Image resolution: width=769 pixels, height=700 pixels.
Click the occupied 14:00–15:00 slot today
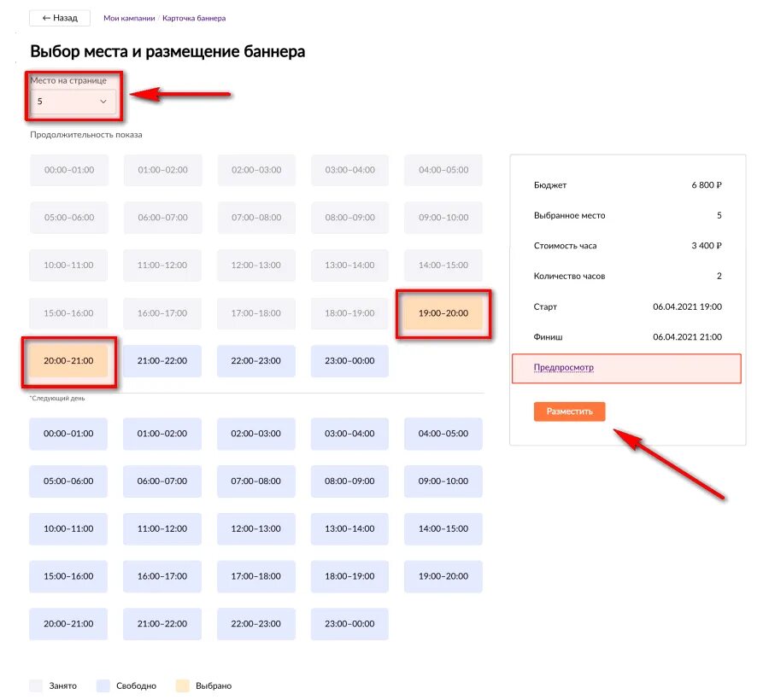click(443, 265)
